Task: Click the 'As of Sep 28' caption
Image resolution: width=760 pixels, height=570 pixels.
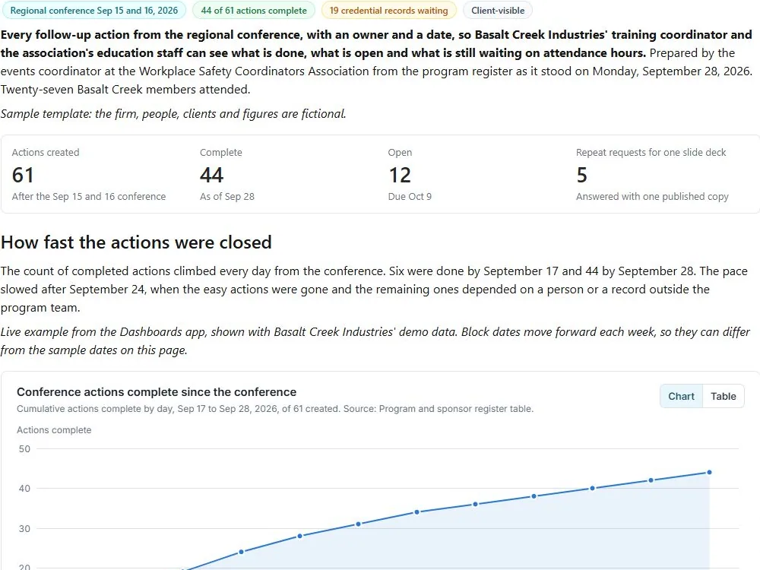Action: pos(226,196)
